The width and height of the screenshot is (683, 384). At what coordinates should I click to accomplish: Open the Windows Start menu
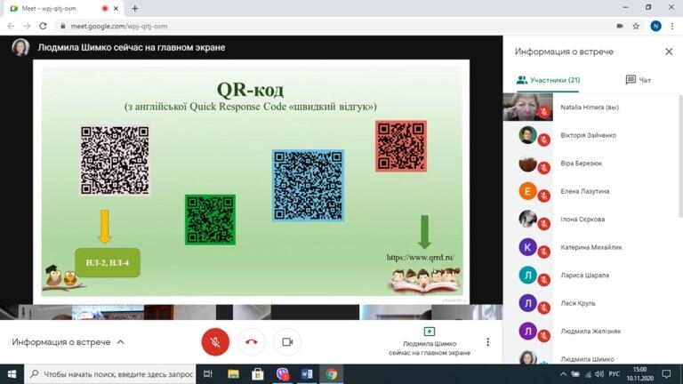(x=12, y=374)
